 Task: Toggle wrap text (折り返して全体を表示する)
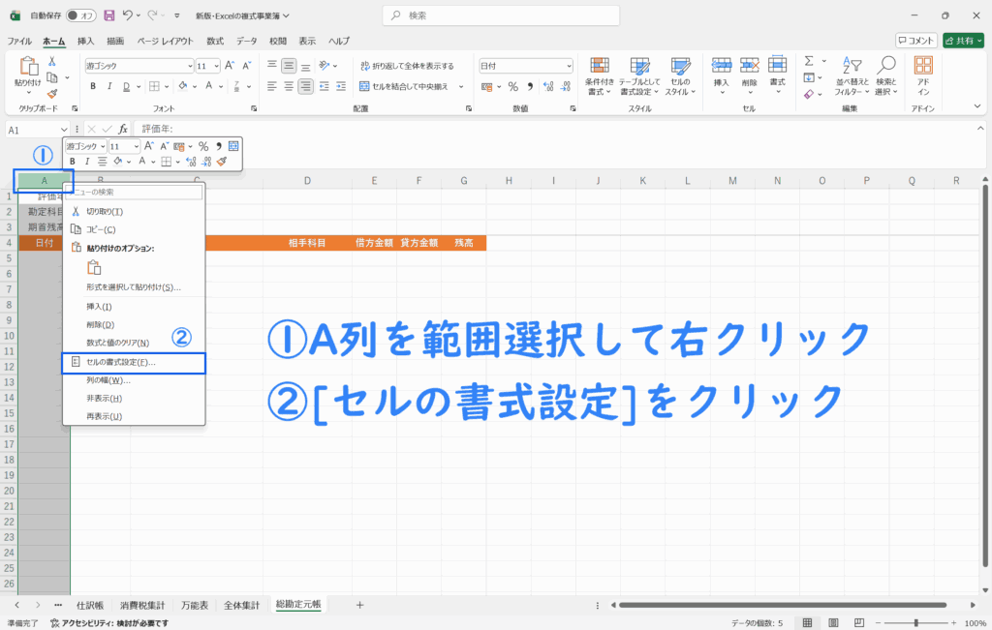(x=406, y=66)
